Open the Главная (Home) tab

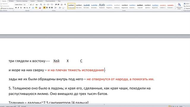[x=4, y=1]
